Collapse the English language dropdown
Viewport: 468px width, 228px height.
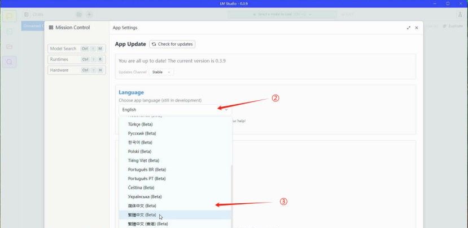[175, 110]
